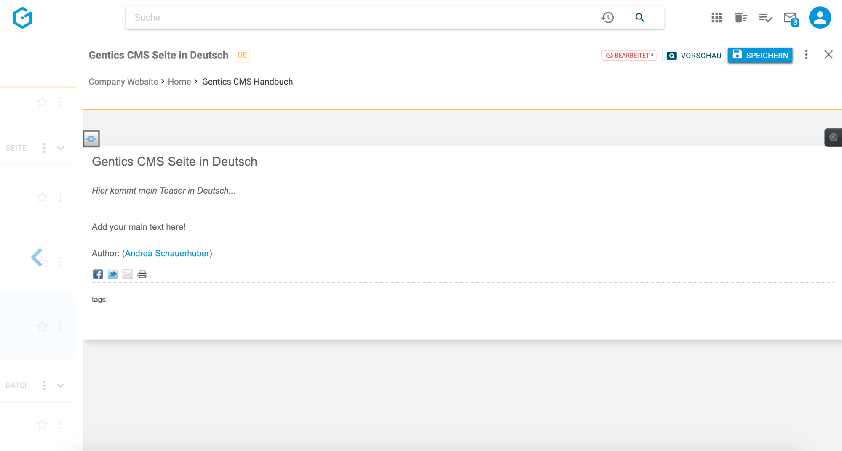Image resolution: width=842 pixels, height=451 pixels.
Task: Open item menu of highlighted list item
Action: click(x=60, y=326)
